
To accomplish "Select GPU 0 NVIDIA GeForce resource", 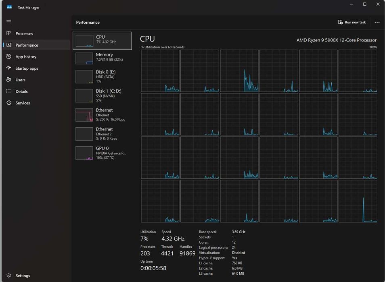I will coord(102,153).
